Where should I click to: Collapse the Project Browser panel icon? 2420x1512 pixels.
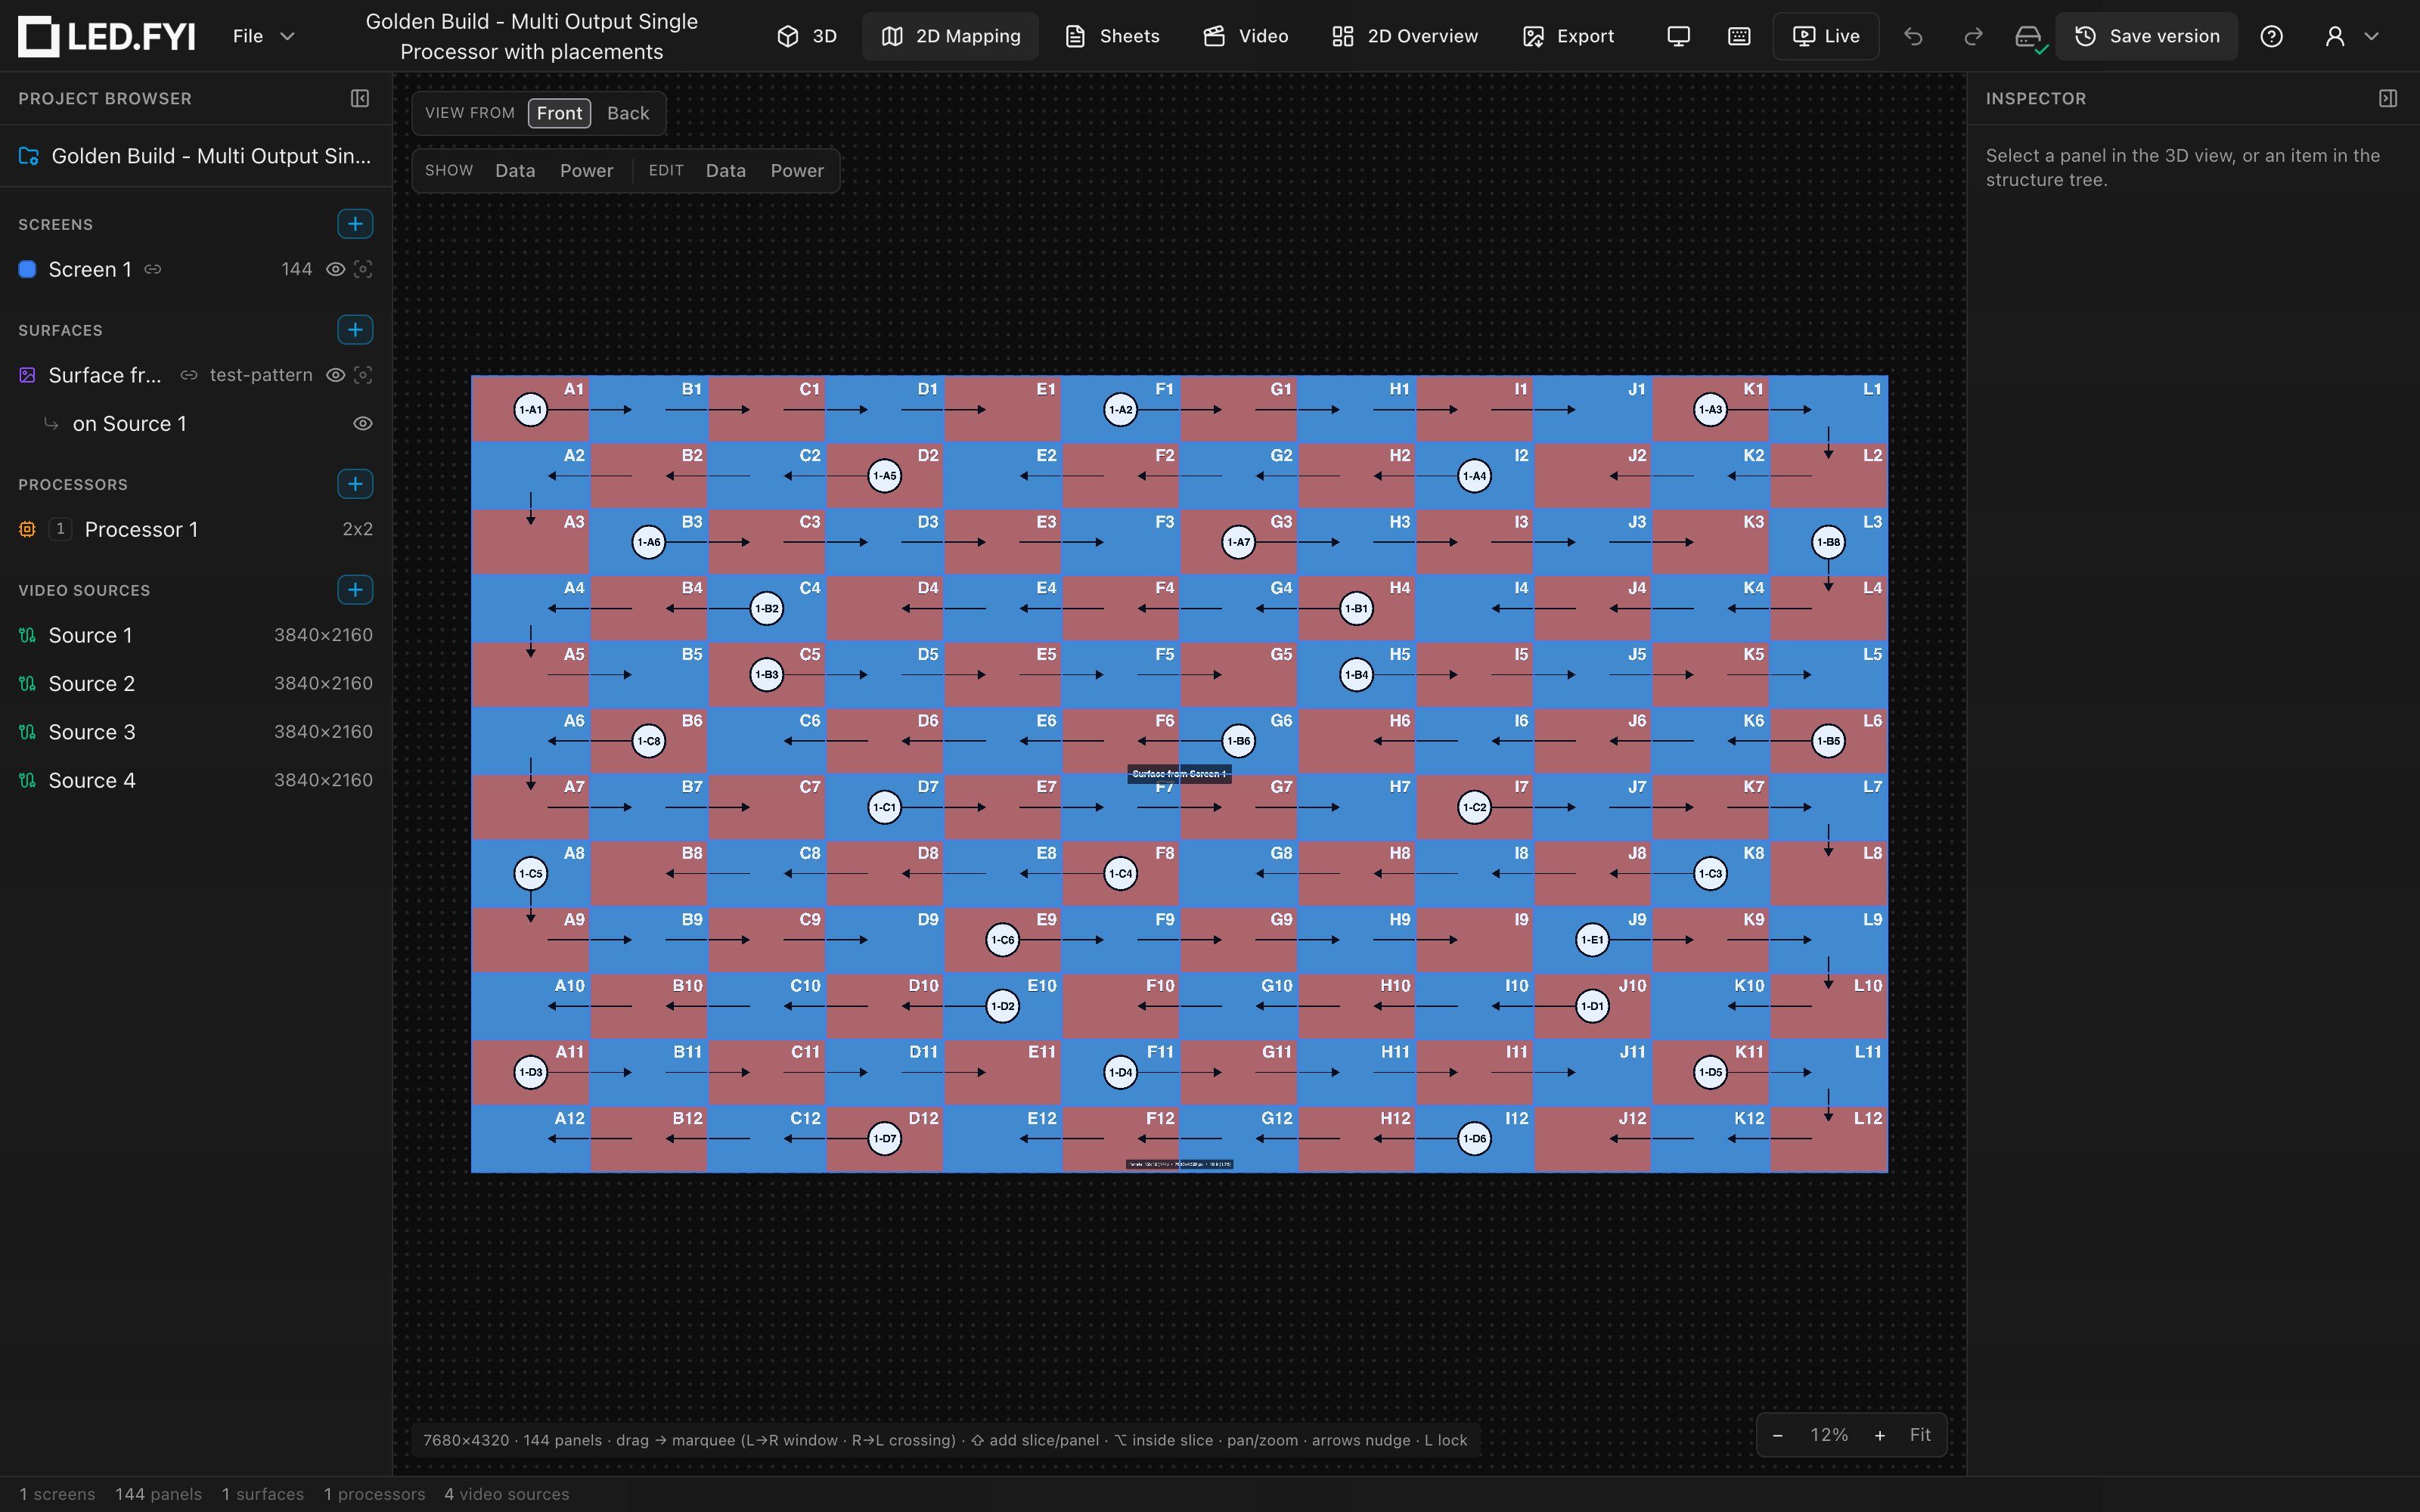point(360,98)
